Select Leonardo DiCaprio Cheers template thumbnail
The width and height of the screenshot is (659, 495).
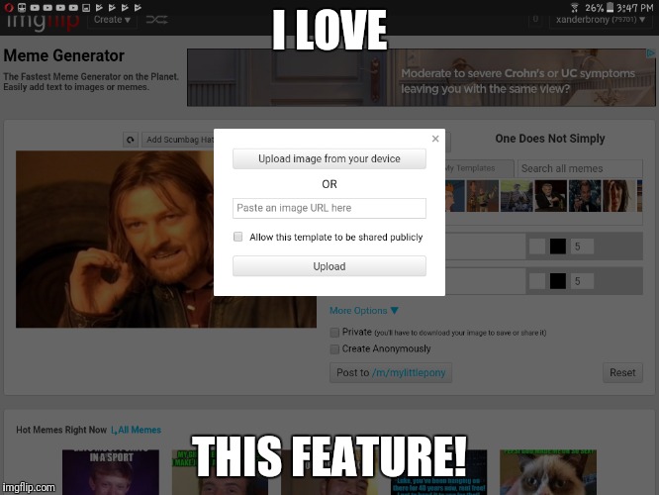[x=585, y=196]
